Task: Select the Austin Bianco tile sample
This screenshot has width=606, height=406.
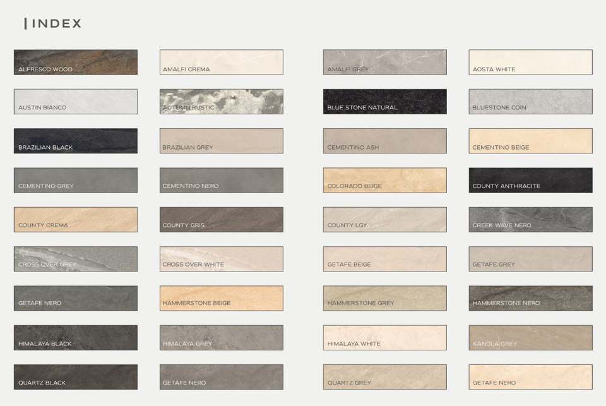Action: [76, 101]
